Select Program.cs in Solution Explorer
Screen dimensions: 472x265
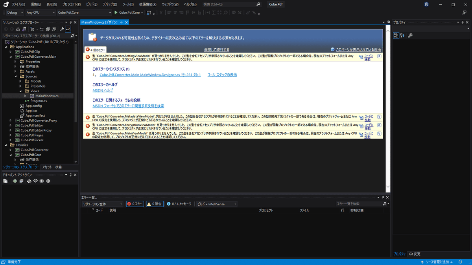[x=39, y=101]
